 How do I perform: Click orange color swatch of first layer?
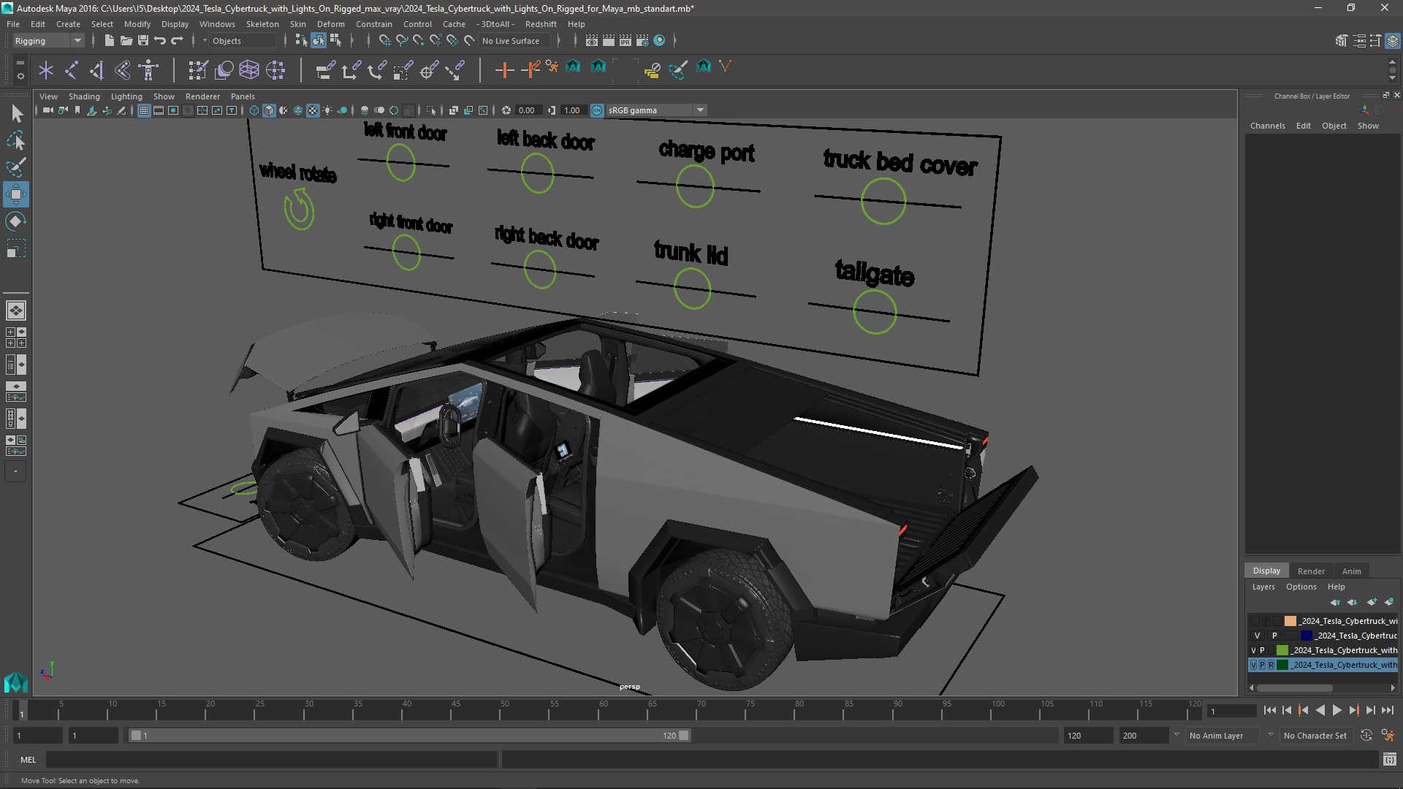tap(1290, 621)
